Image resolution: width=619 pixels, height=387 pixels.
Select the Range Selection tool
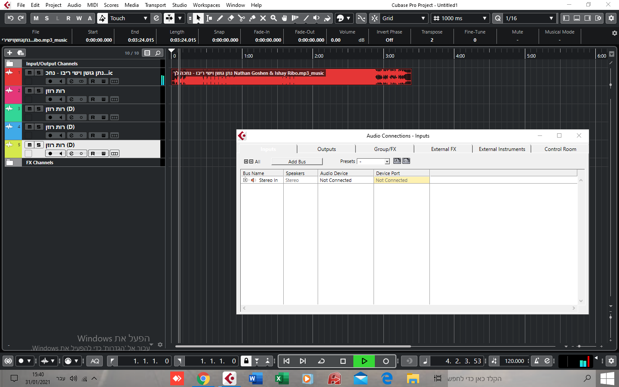(209, 18)
